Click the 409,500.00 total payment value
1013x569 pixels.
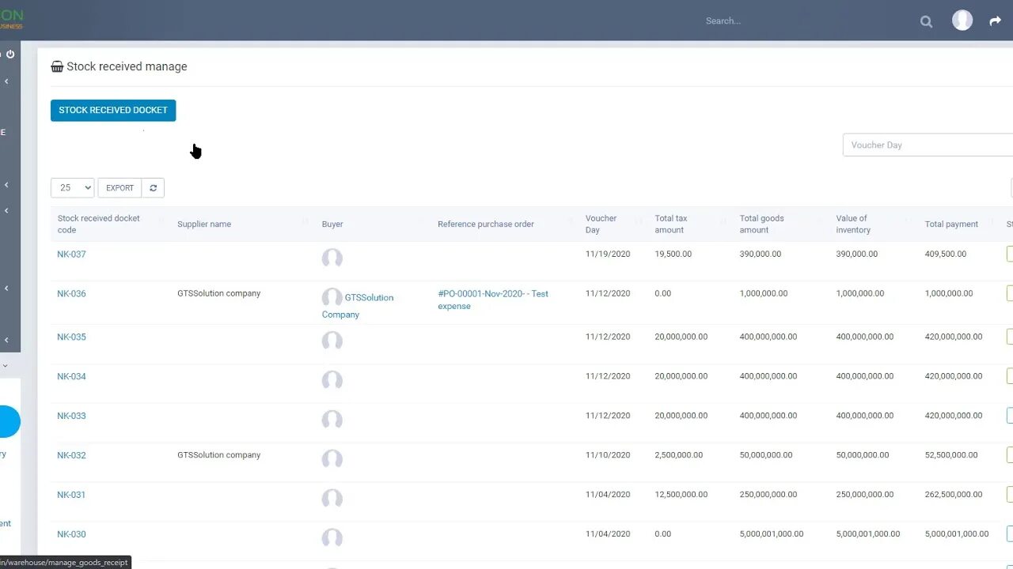946,254
